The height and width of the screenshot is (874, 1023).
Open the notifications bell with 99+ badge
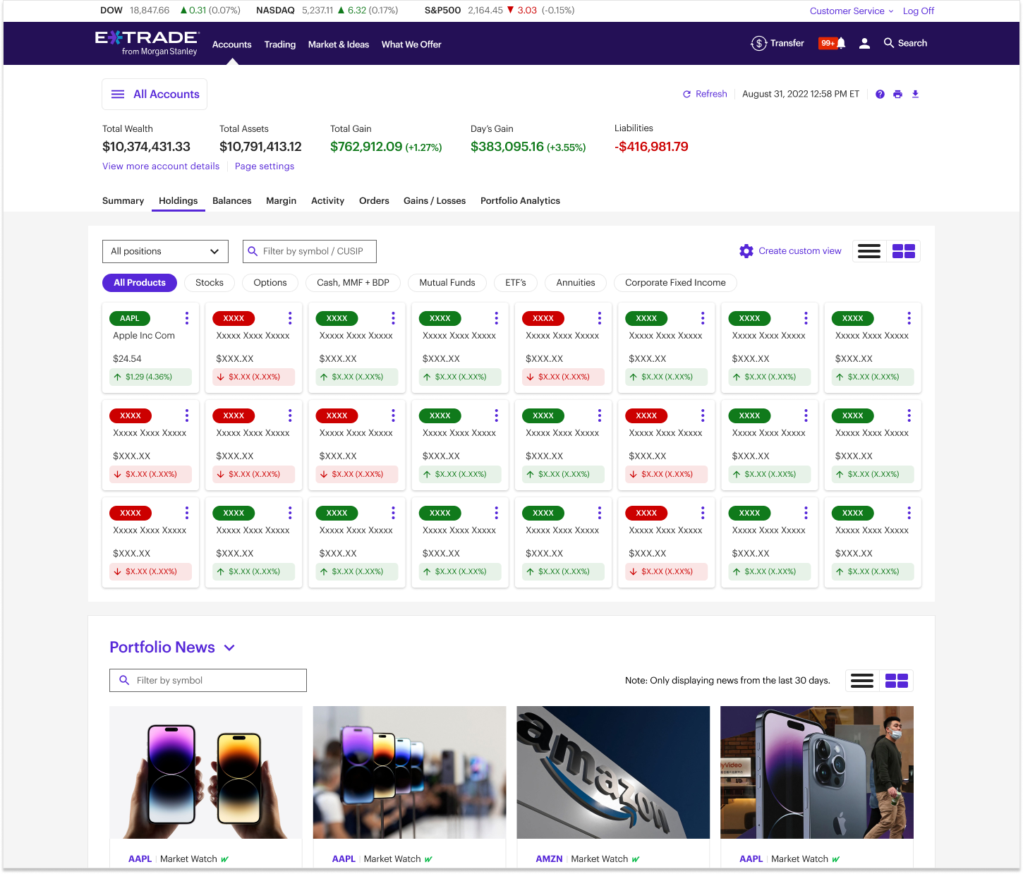pyautogui.click(x=833, y=43)
